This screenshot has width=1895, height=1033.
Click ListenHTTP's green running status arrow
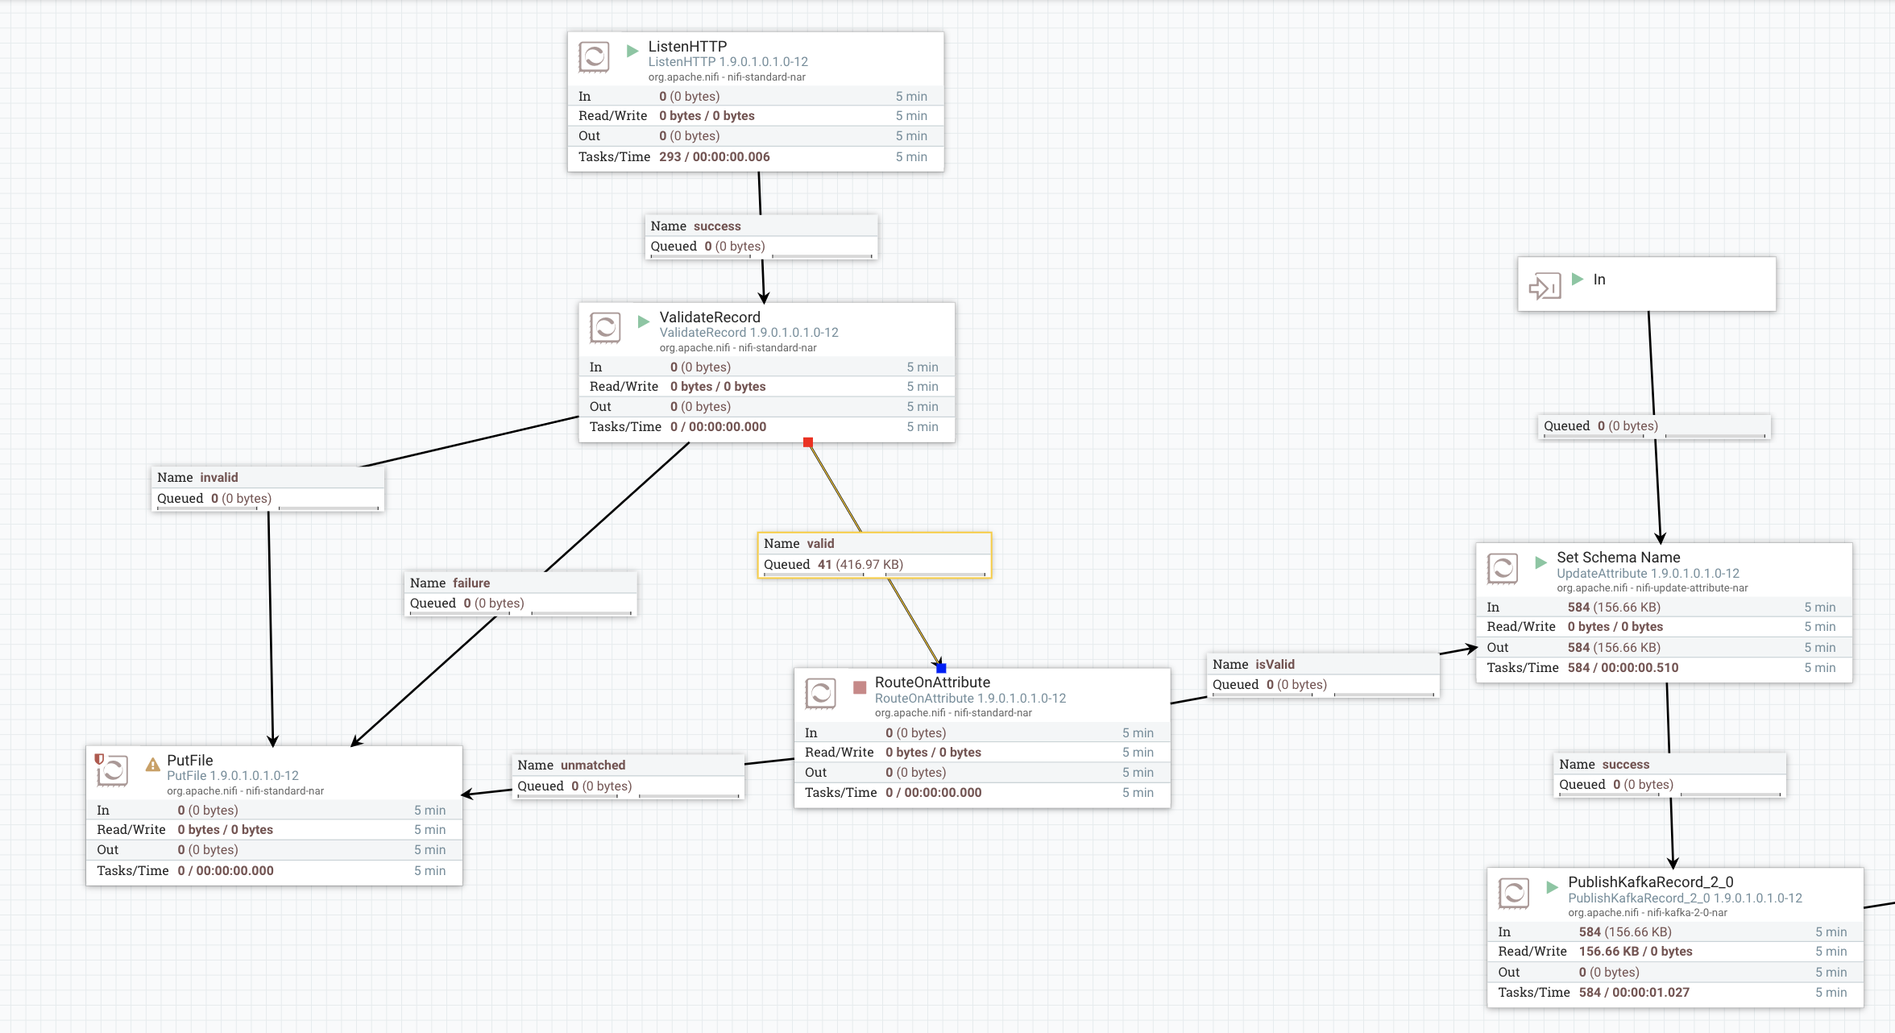tap(632, 51)
